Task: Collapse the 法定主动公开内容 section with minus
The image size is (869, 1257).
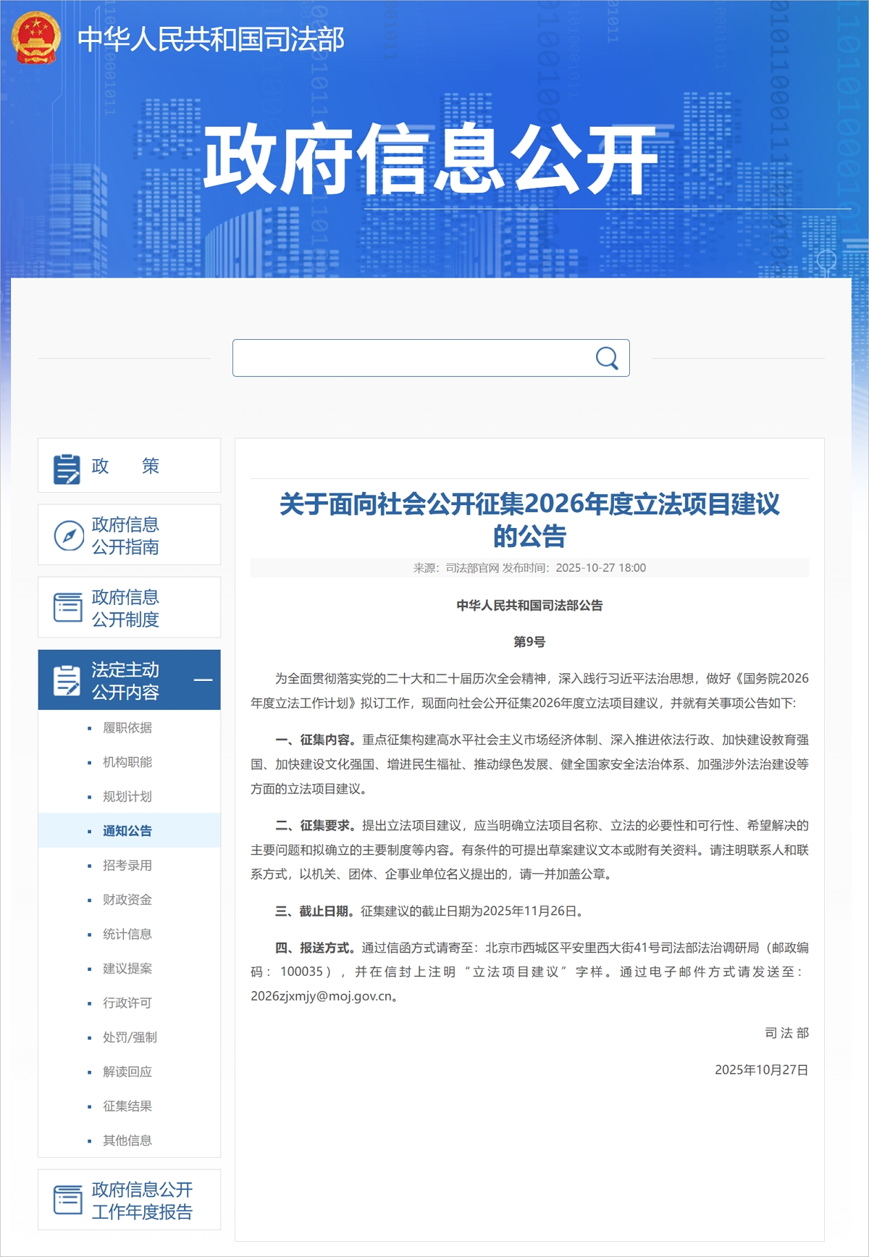Action: (x=203, y=680)
